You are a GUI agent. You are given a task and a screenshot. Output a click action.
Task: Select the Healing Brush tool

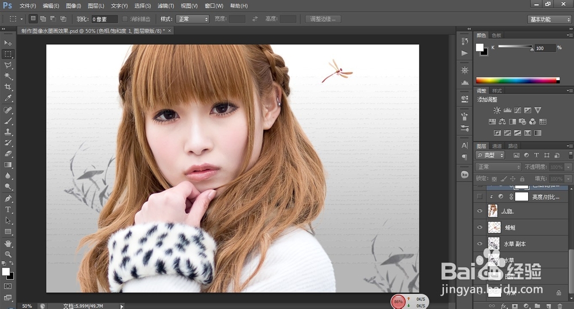(x=7, y=110)
